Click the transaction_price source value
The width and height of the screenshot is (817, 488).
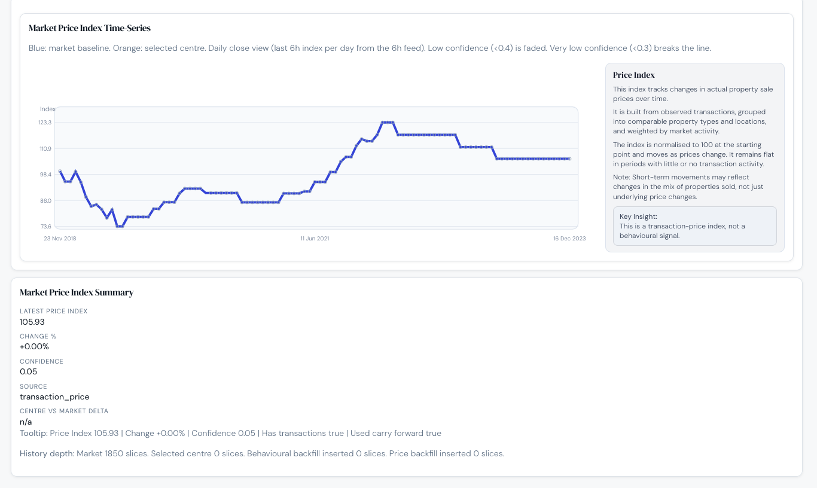(54, 397)
